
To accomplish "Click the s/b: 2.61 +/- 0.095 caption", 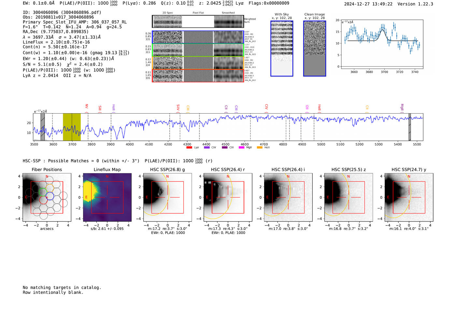I will pyautogui.click(x=107, y=229).
